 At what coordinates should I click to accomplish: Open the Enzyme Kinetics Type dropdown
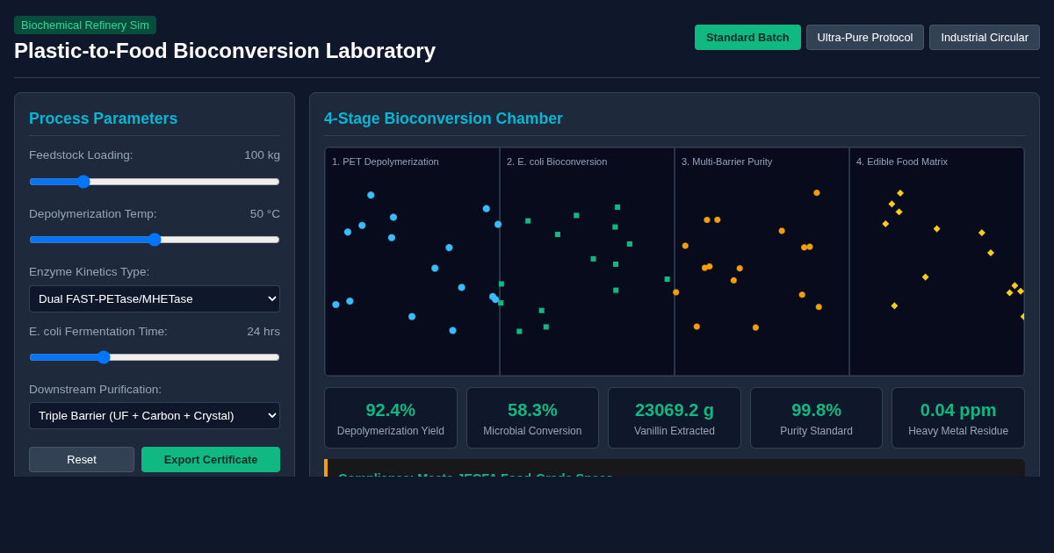tap(155, 298)
